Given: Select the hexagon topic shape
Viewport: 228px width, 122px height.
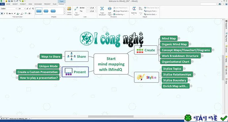Looking at the screenshot, I should [46, 11].
